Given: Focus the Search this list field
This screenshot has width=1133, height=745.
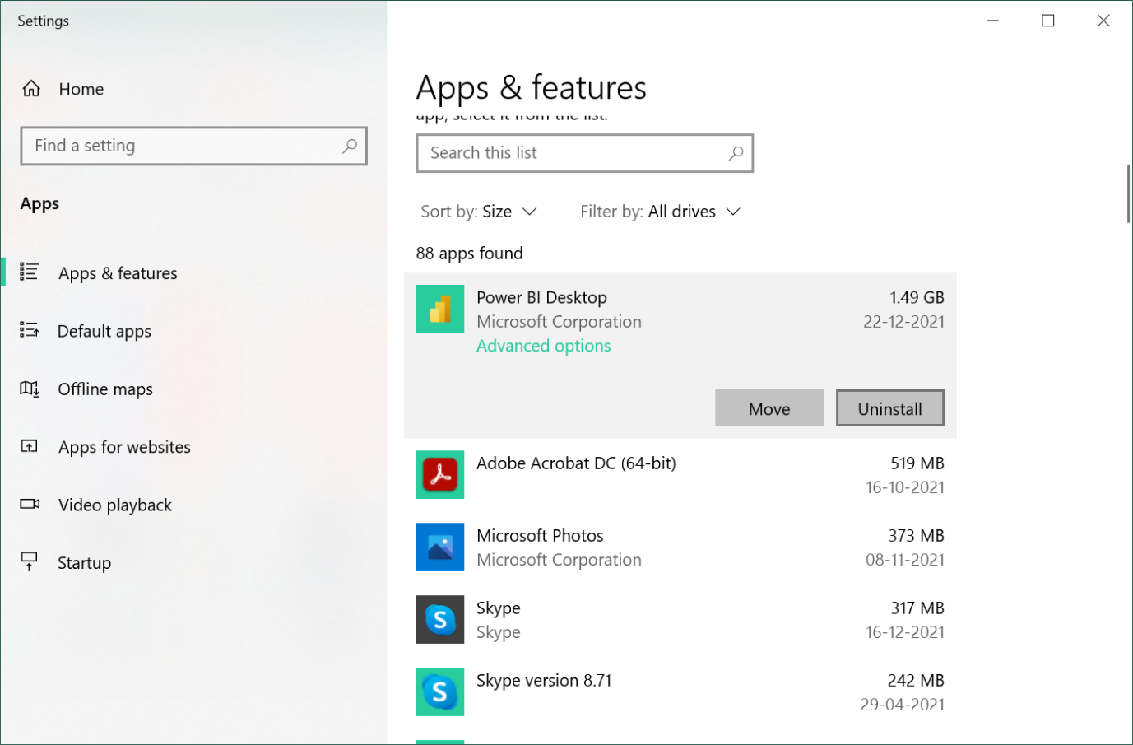Looking at the screenshot, I should click(x=585, y=153).
